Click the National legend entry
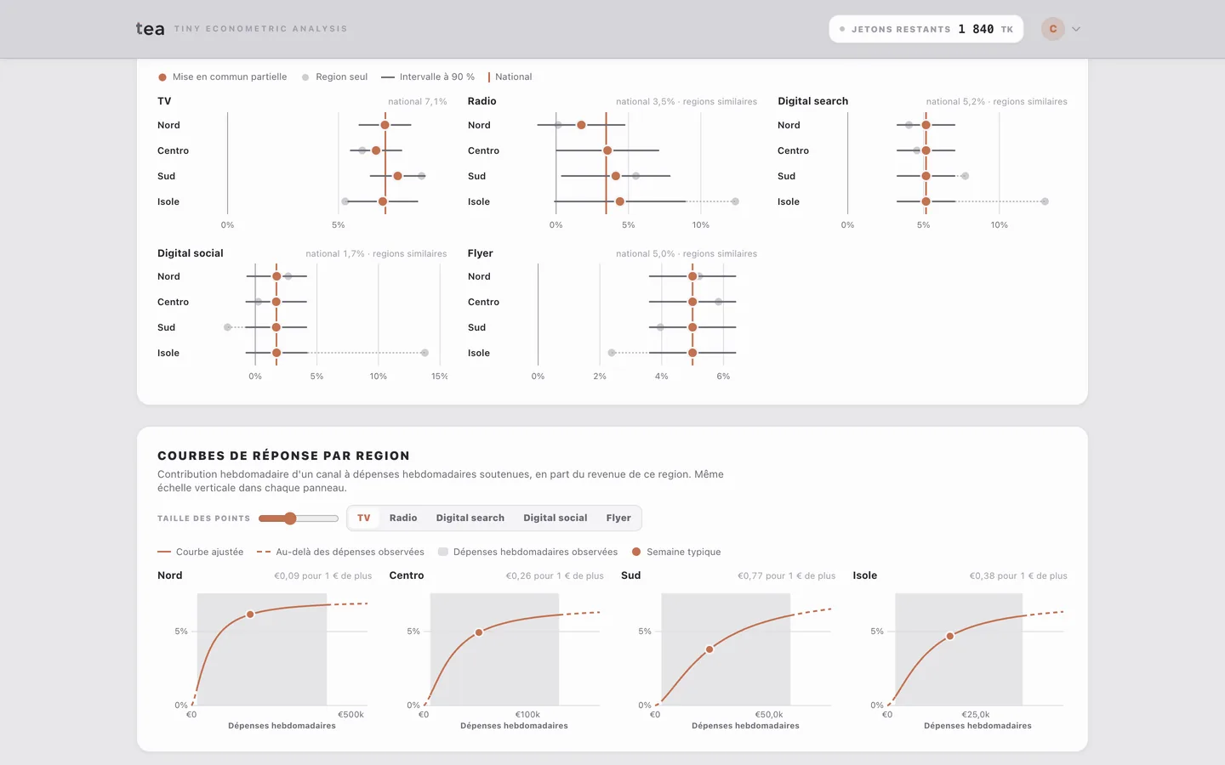The image size is (1225, 765). [x=510, y=76]
